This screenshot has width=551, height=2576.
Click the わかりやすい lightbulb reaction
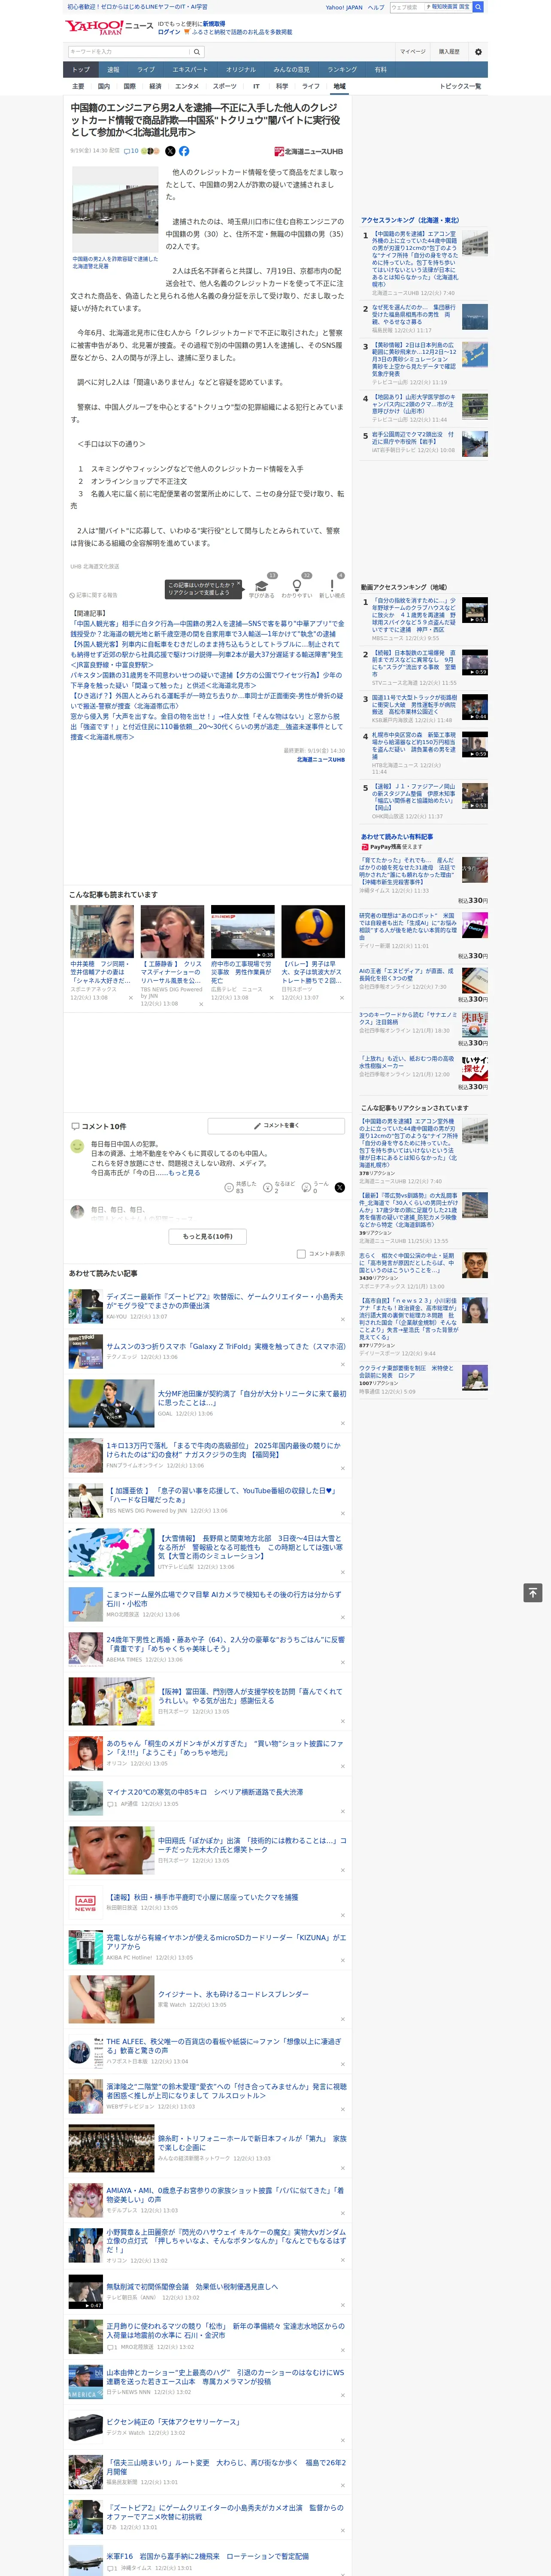coord(296,586)
